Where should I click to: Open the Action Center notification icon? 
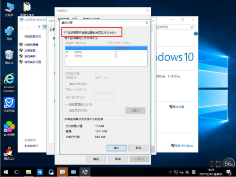coord(229,172)
